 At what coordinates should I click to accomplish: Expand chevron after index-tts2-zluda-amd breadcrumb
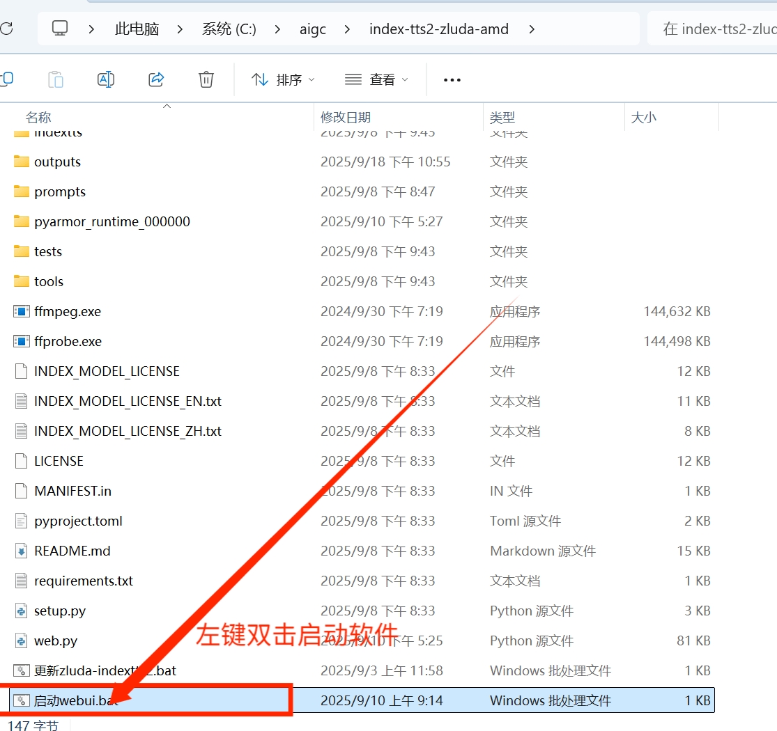[532, 29]
